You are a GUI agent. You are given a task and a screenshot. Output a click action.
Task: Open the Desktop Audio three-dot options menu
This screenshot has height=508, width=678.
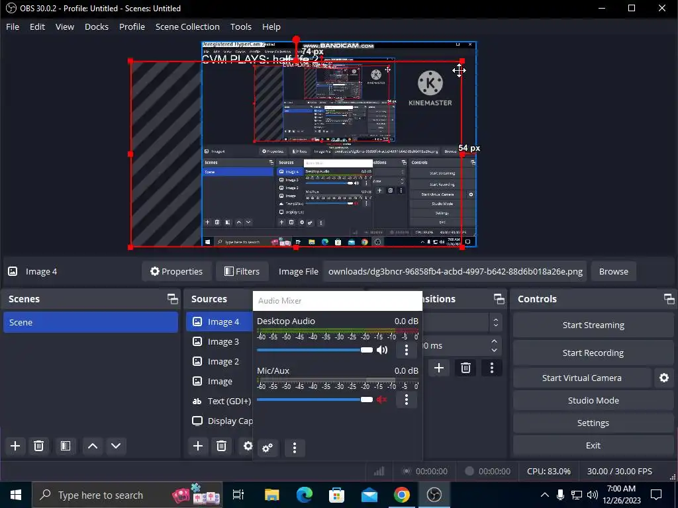coord(406,350)
